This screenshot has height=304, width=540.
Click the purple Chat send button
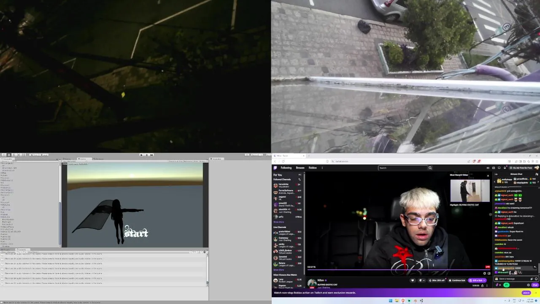pyautogui.click(x=535, y=285)
